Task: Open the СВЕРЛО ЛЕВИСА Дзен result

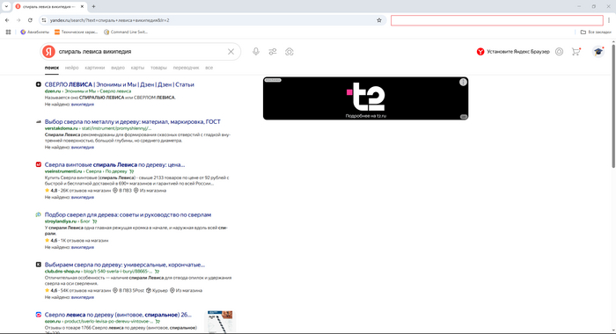Action: [x=120, y=84]
